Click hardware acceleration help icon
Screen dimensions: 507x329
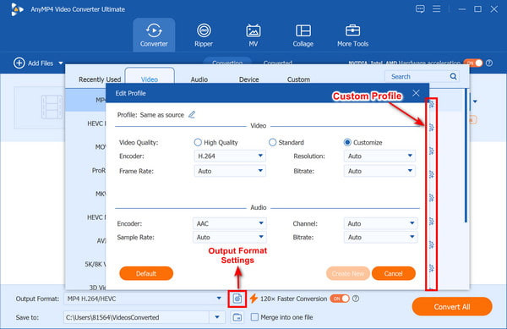point(489,63)
